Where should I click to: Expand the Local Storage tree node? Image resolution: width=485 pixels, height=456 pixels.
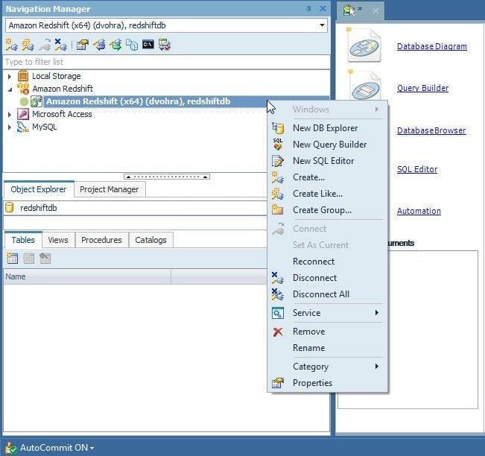click(x=10, y=76)
